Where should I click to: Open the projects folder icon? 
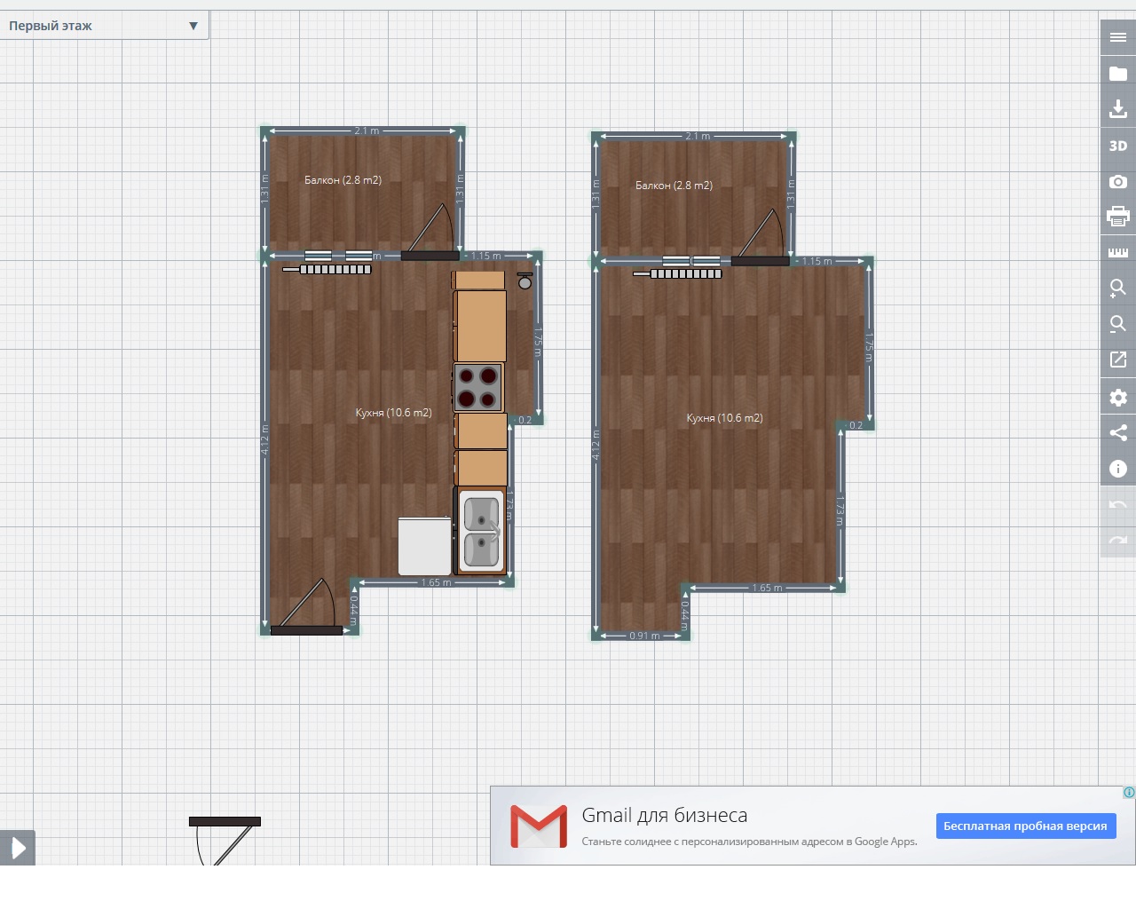pyautogui.click(x=1118, y=74)
